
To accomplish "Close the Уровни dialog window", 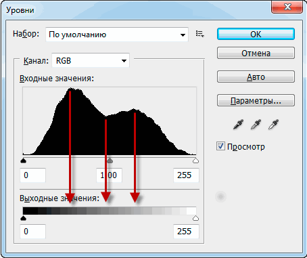I will click(x=287, y=7).
